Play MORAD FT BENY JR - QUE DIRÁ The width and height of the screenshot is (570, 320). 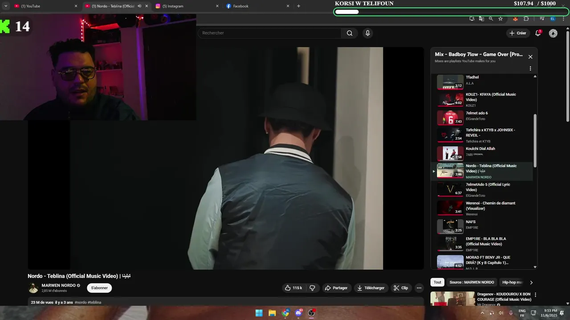481,262
